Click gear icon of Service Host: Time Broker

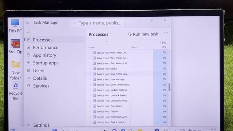click(94, 106)
